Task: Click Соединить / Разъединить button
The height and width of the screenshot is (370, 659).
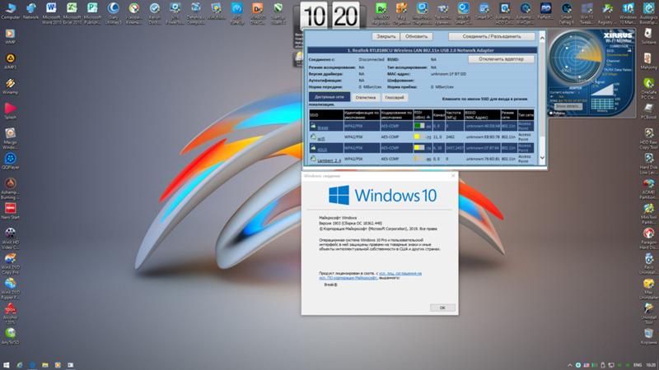Action: click(x=491, y=36)
